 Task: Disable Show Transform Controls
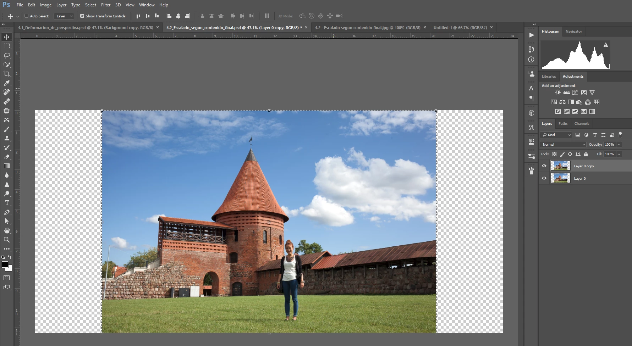[x=82, y=16]
